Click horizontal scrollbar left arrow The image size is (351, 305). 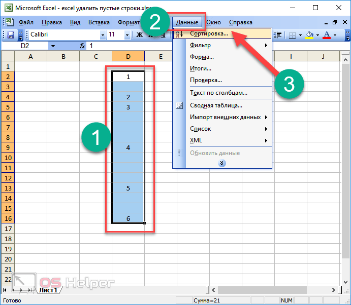[213, 290]
